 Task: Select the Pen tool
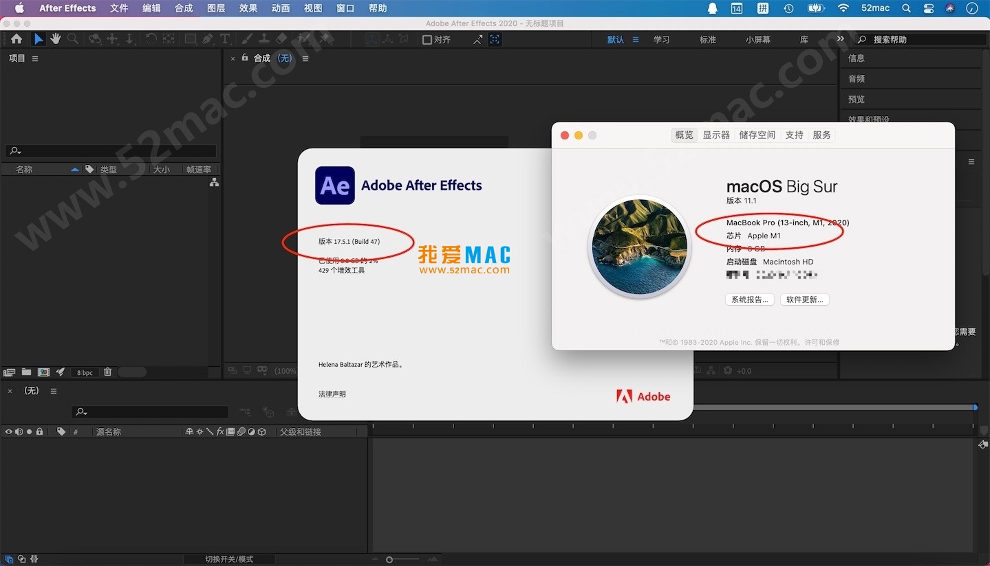[x=207, y=39]
